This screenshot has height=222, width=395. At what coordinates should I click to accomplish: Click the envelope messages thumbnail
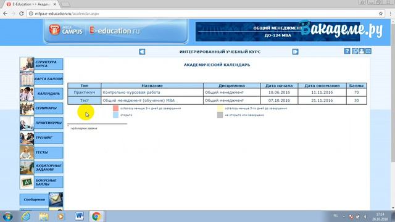pyautogui.click(x=56, y=199)
